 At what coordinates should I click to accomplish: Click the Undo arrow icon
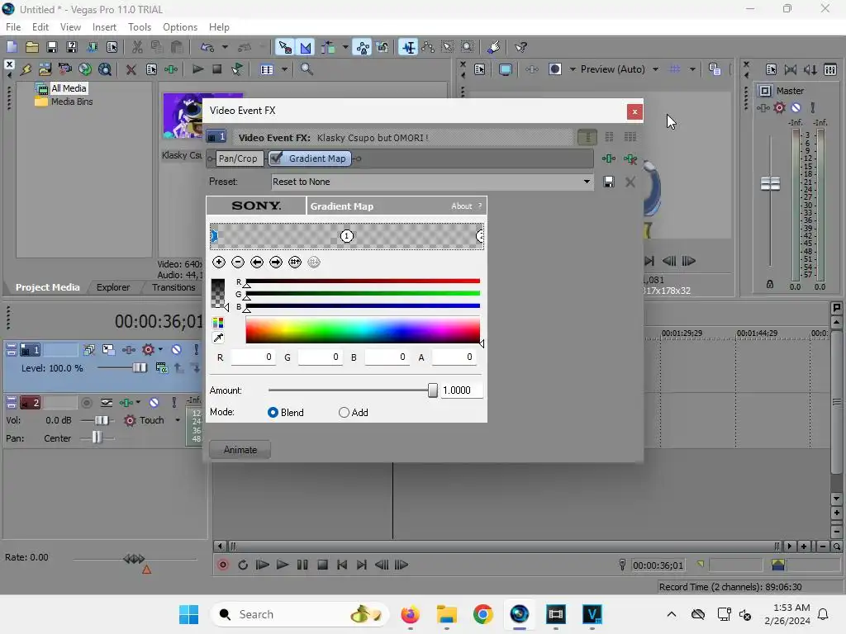pos(207,47)
